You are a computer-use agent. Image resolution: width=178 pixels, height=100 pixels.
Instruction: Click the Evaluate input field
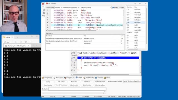(x=76, y=89)
